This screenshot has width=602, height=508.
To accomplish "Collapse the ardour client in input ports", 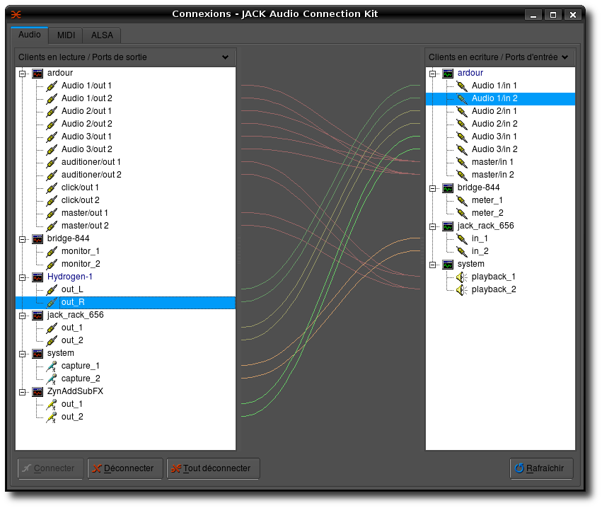I will tap(432, 74).
